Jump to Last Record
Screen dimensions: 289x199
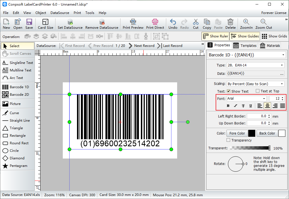[170, 46]
